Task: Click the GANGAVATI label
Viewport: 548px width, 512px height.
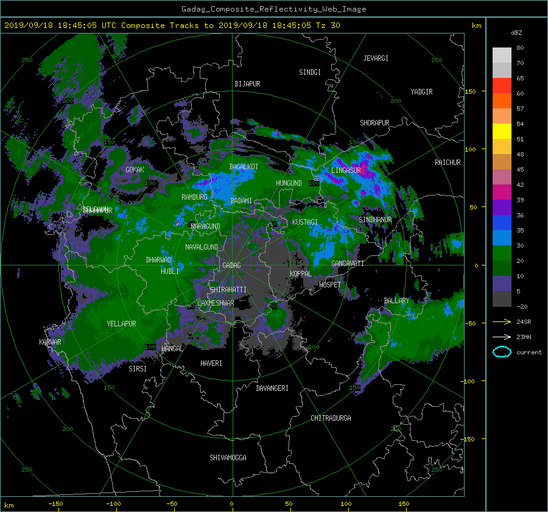Action: coord(348,264)
